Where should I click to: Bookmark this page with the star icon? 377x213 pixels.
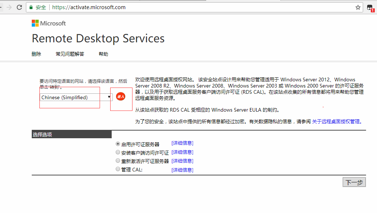pos(358,7)
